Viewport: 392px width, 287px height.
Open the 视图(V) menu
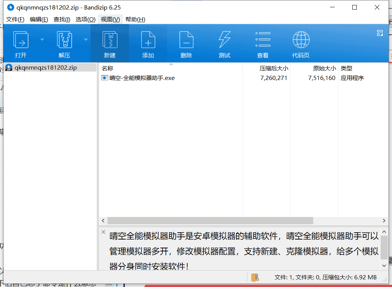coord(110,20)
